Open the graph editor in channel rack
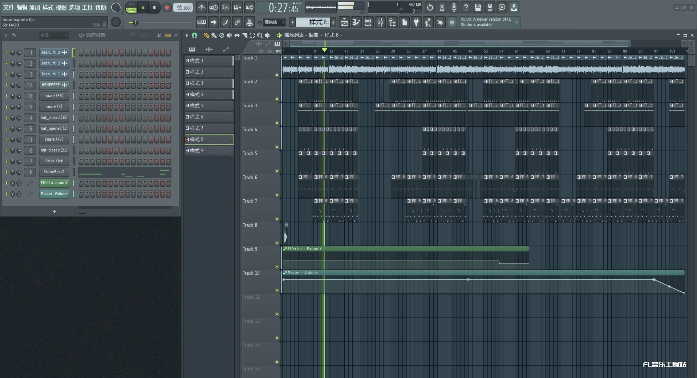This screenshot has width=697, height=378. [x=159, y=35]
